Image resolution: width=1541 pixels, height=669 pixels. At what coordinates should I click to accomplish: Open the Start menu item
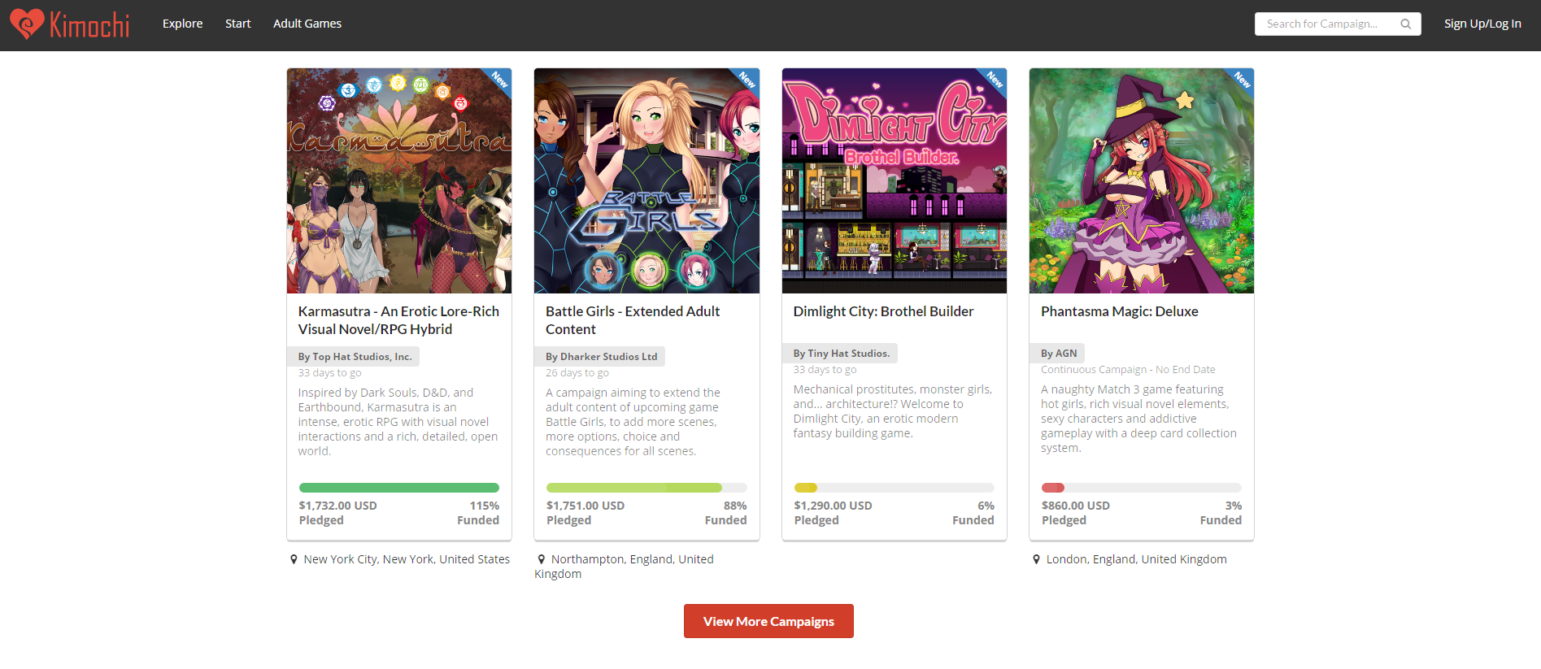coord(237,24)
